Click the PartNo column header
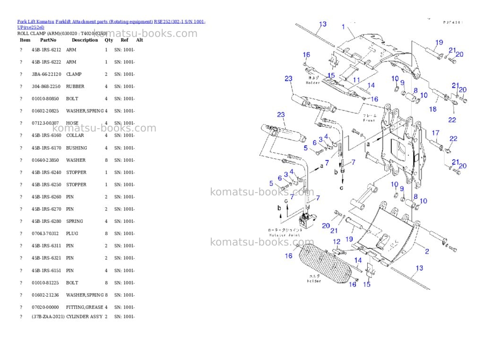This screenshot has width=484, height=343. click(x=48, y=40)
